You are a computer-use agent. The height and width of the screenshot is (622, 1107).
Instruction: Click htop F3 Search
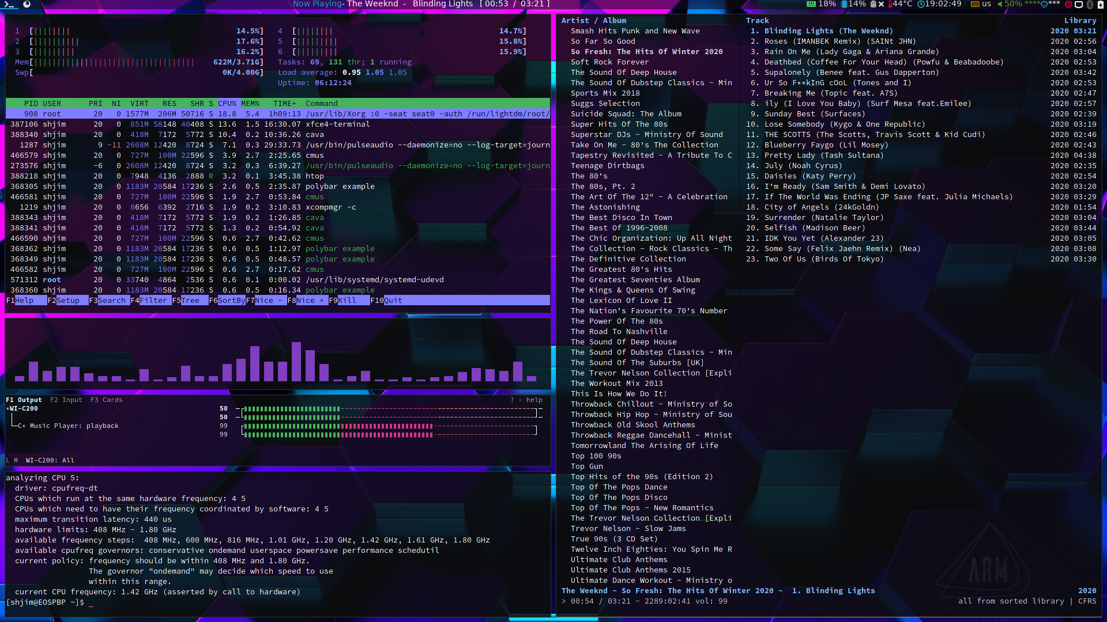pos(110,300)
